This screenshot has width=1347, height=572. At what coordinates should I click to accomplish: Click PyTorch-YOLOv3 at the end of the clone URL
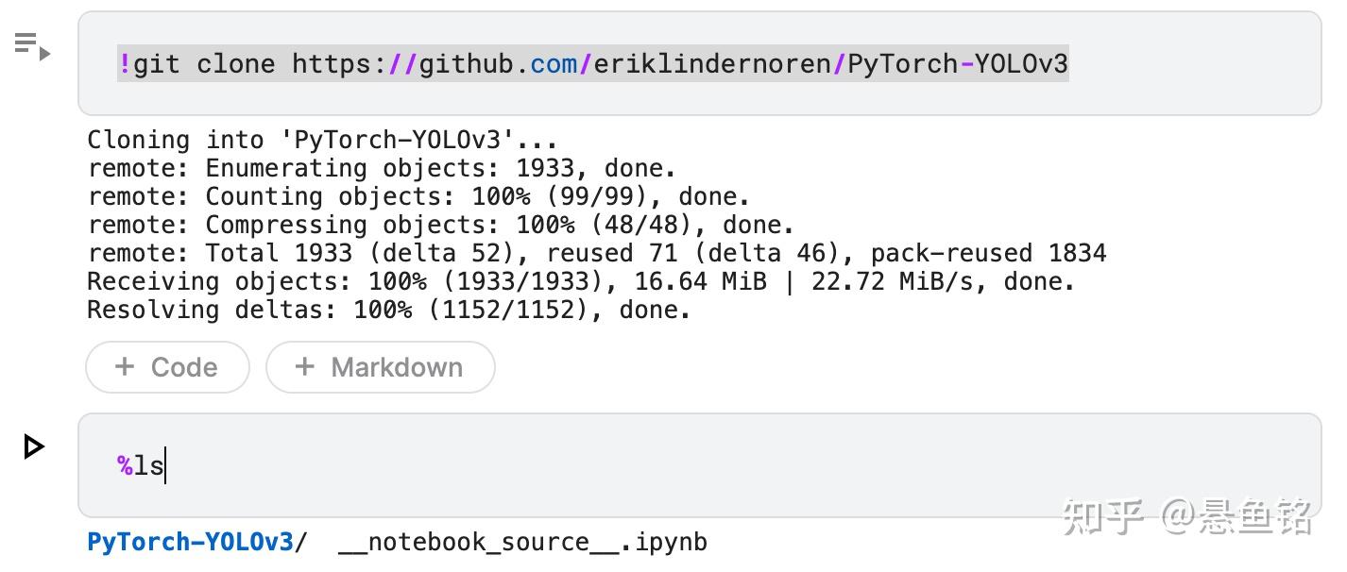coord(957,64)
